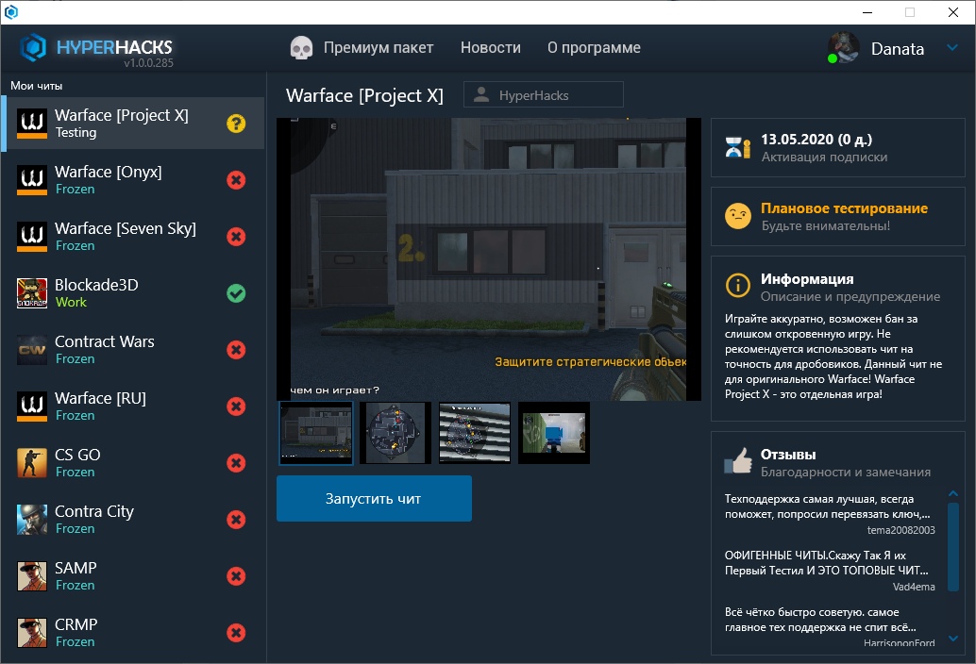The width and height of the screenshot is (976, 664).
Task: Minimize the HyperHacks window
Action: tap(867, 12)
